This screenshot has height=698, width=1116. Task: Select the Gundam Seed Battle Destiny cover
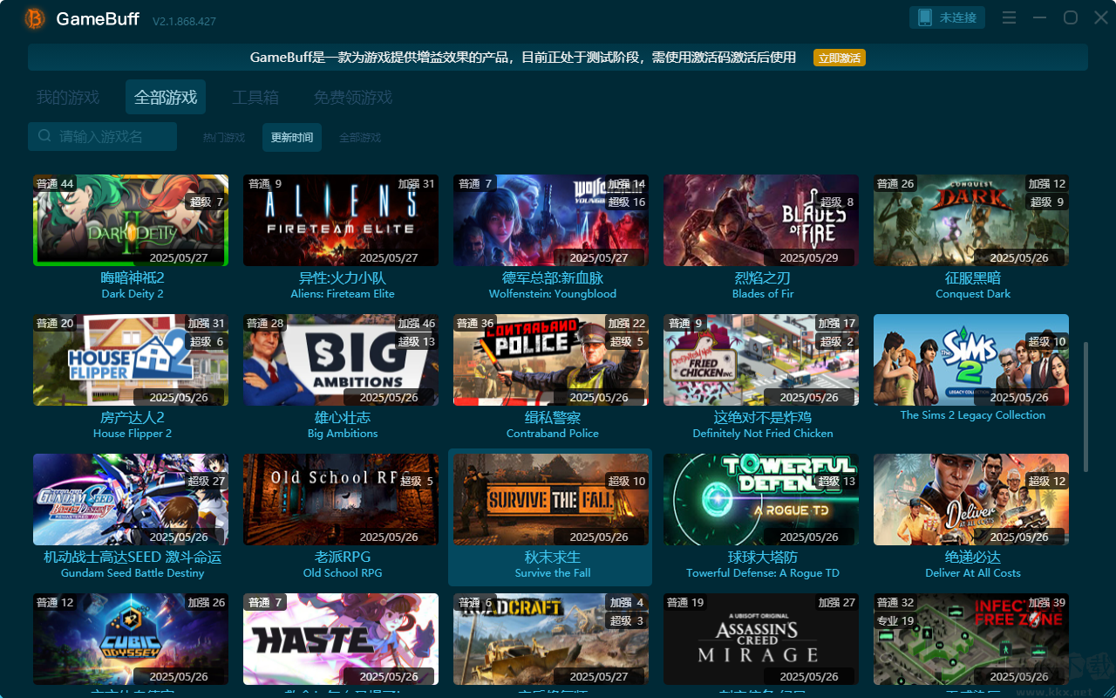pos(131,499)
